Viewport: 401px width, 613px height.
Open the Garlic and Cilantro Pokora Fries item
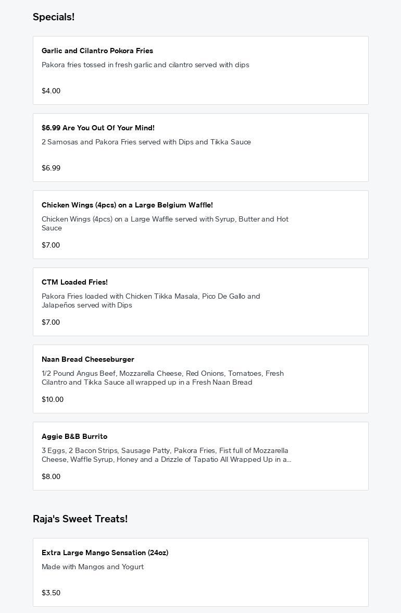click(97, 51)
